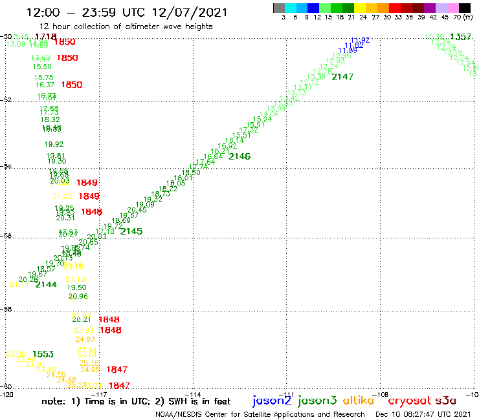Click the wave height value 20.21

pyautogui.click(x=82, y=319)
